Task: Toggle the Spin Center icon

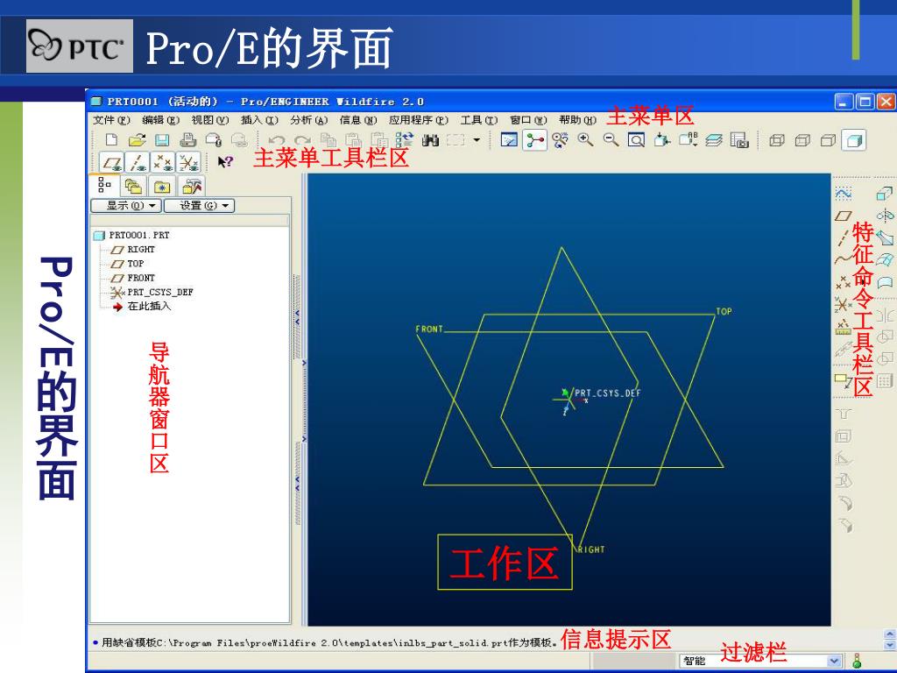Action: coord(535,139)
